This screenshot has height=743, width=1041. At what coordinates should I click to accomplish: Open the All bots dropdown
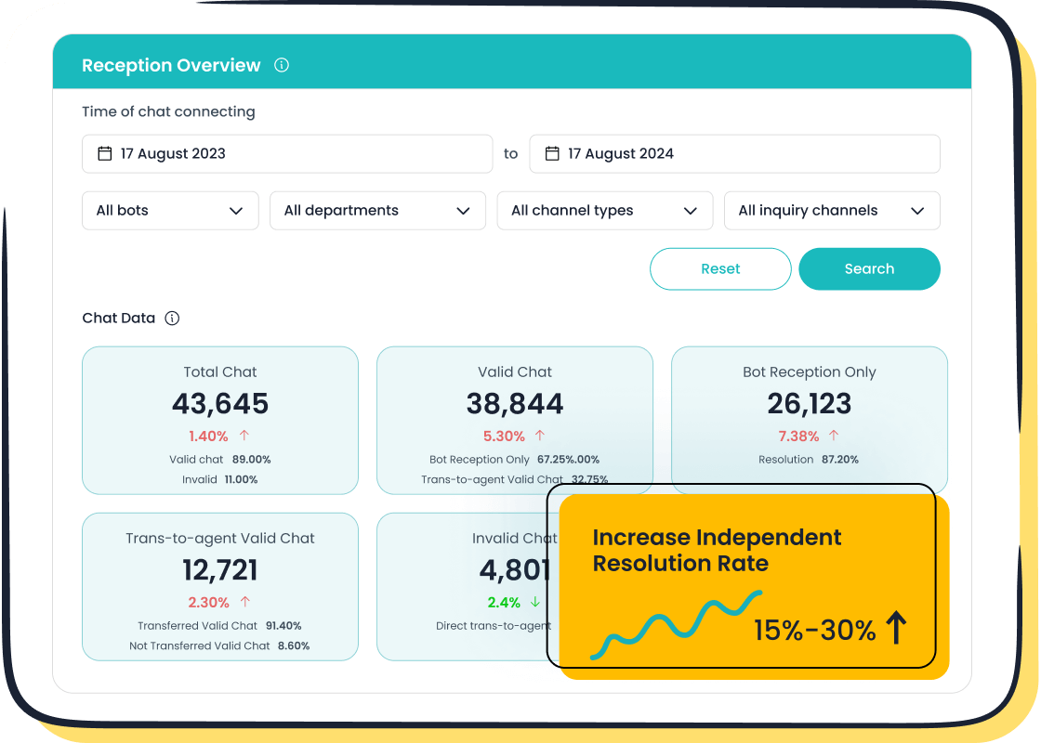click(169, 210)
